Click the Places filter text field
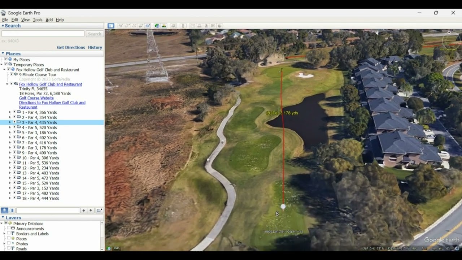 (48, 211)
